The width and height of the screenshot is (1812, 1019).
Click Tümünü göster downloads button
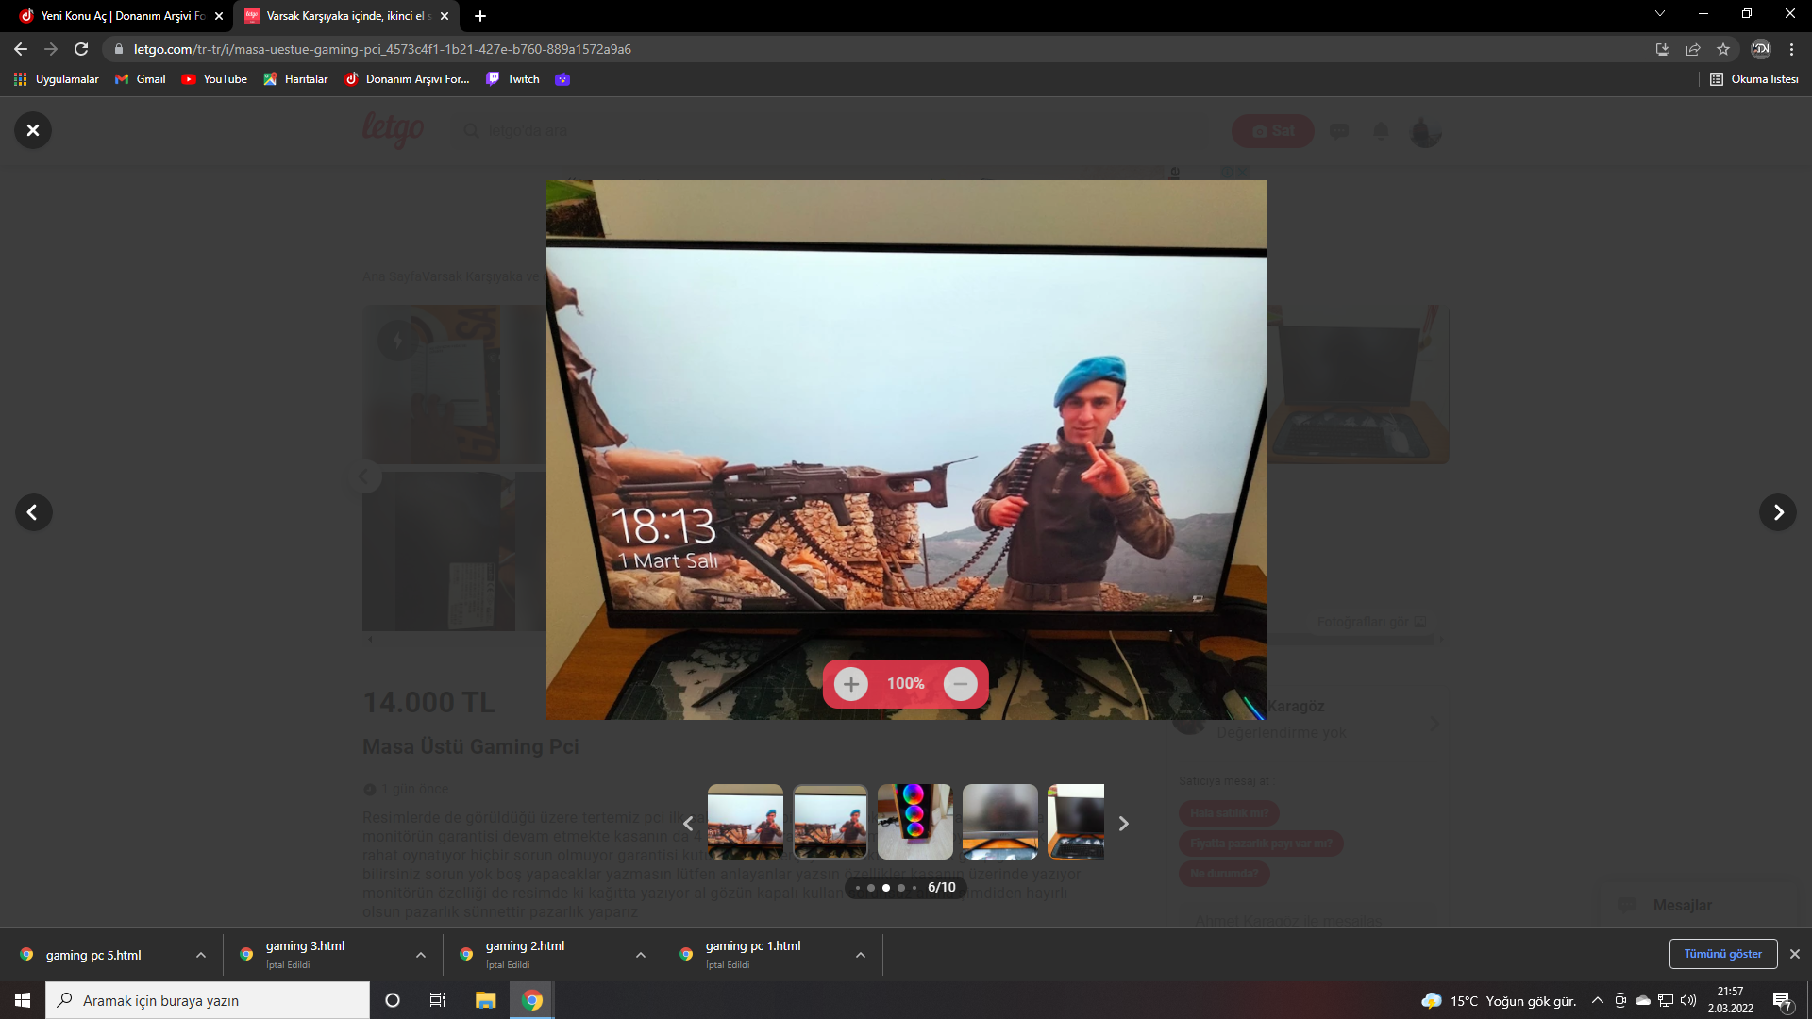tap(1723, 954)
